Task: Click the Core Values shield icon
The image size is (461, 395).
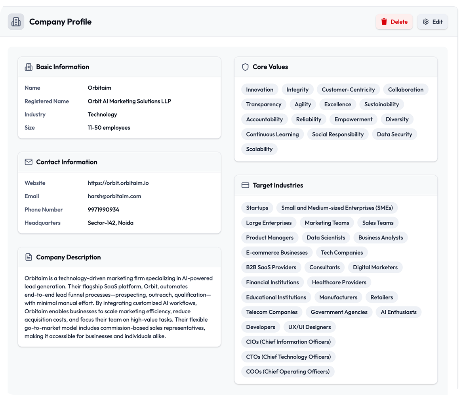Action: click(245, 67)
